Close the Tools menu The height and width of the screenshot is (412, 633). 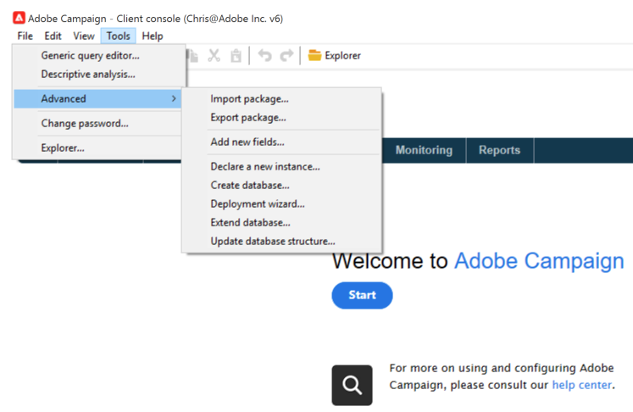(x=119, y=36)
